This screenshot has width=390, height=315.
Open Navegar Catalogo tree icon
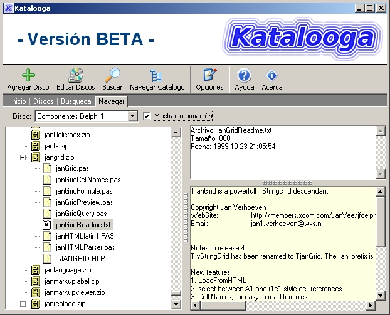(x=156, y=76)
